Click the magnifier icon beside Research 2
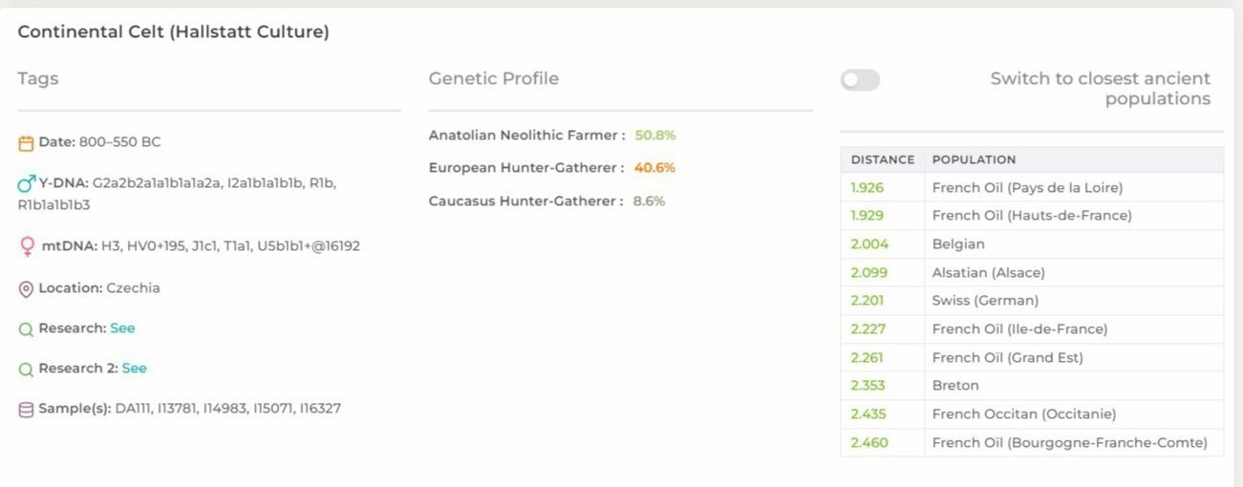This screenshot has width=1243, height=487. (x=26, y=369)
